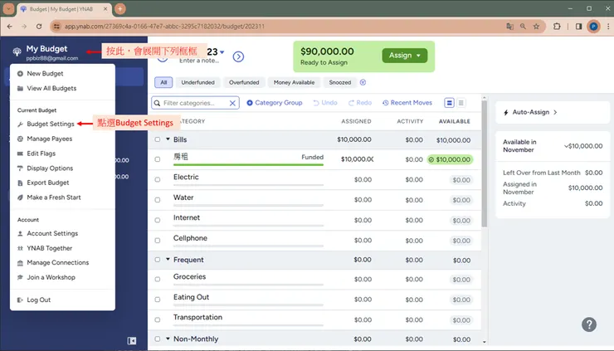Viewport: 614px width, 351px height.
Task: Filter by Snoozed categories
Action: coord(340,82)
